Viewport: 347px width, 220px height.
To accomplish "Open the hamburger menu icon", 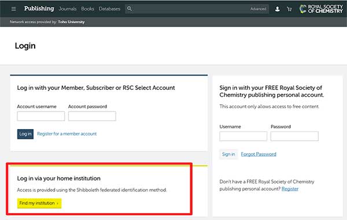I will 13,9.
